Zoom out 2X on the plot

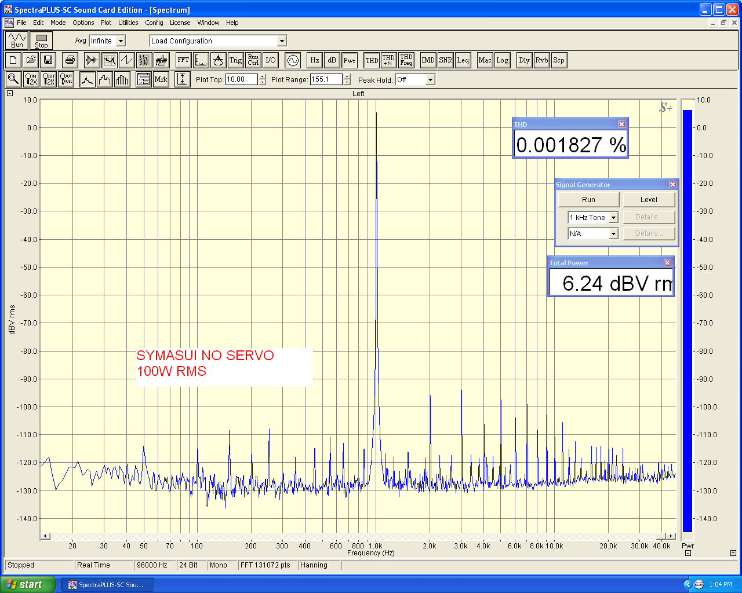(49, 79)
